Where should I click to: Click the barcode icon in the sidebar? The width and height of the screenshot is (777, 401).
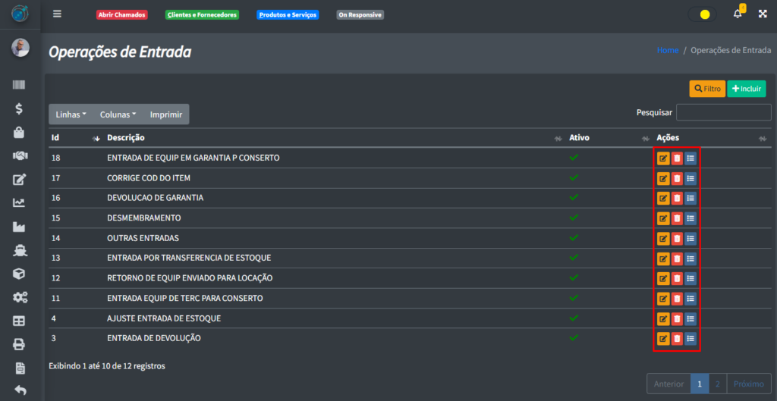20,85
